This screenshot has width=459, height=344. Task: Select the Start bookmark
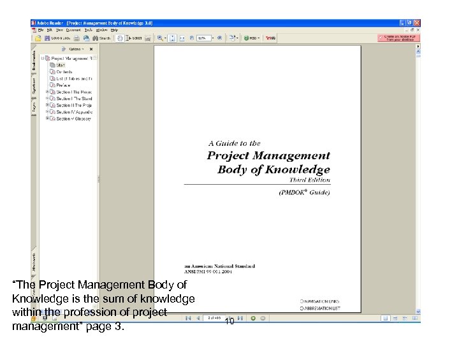pyautogui.click(x=61, y=65)
